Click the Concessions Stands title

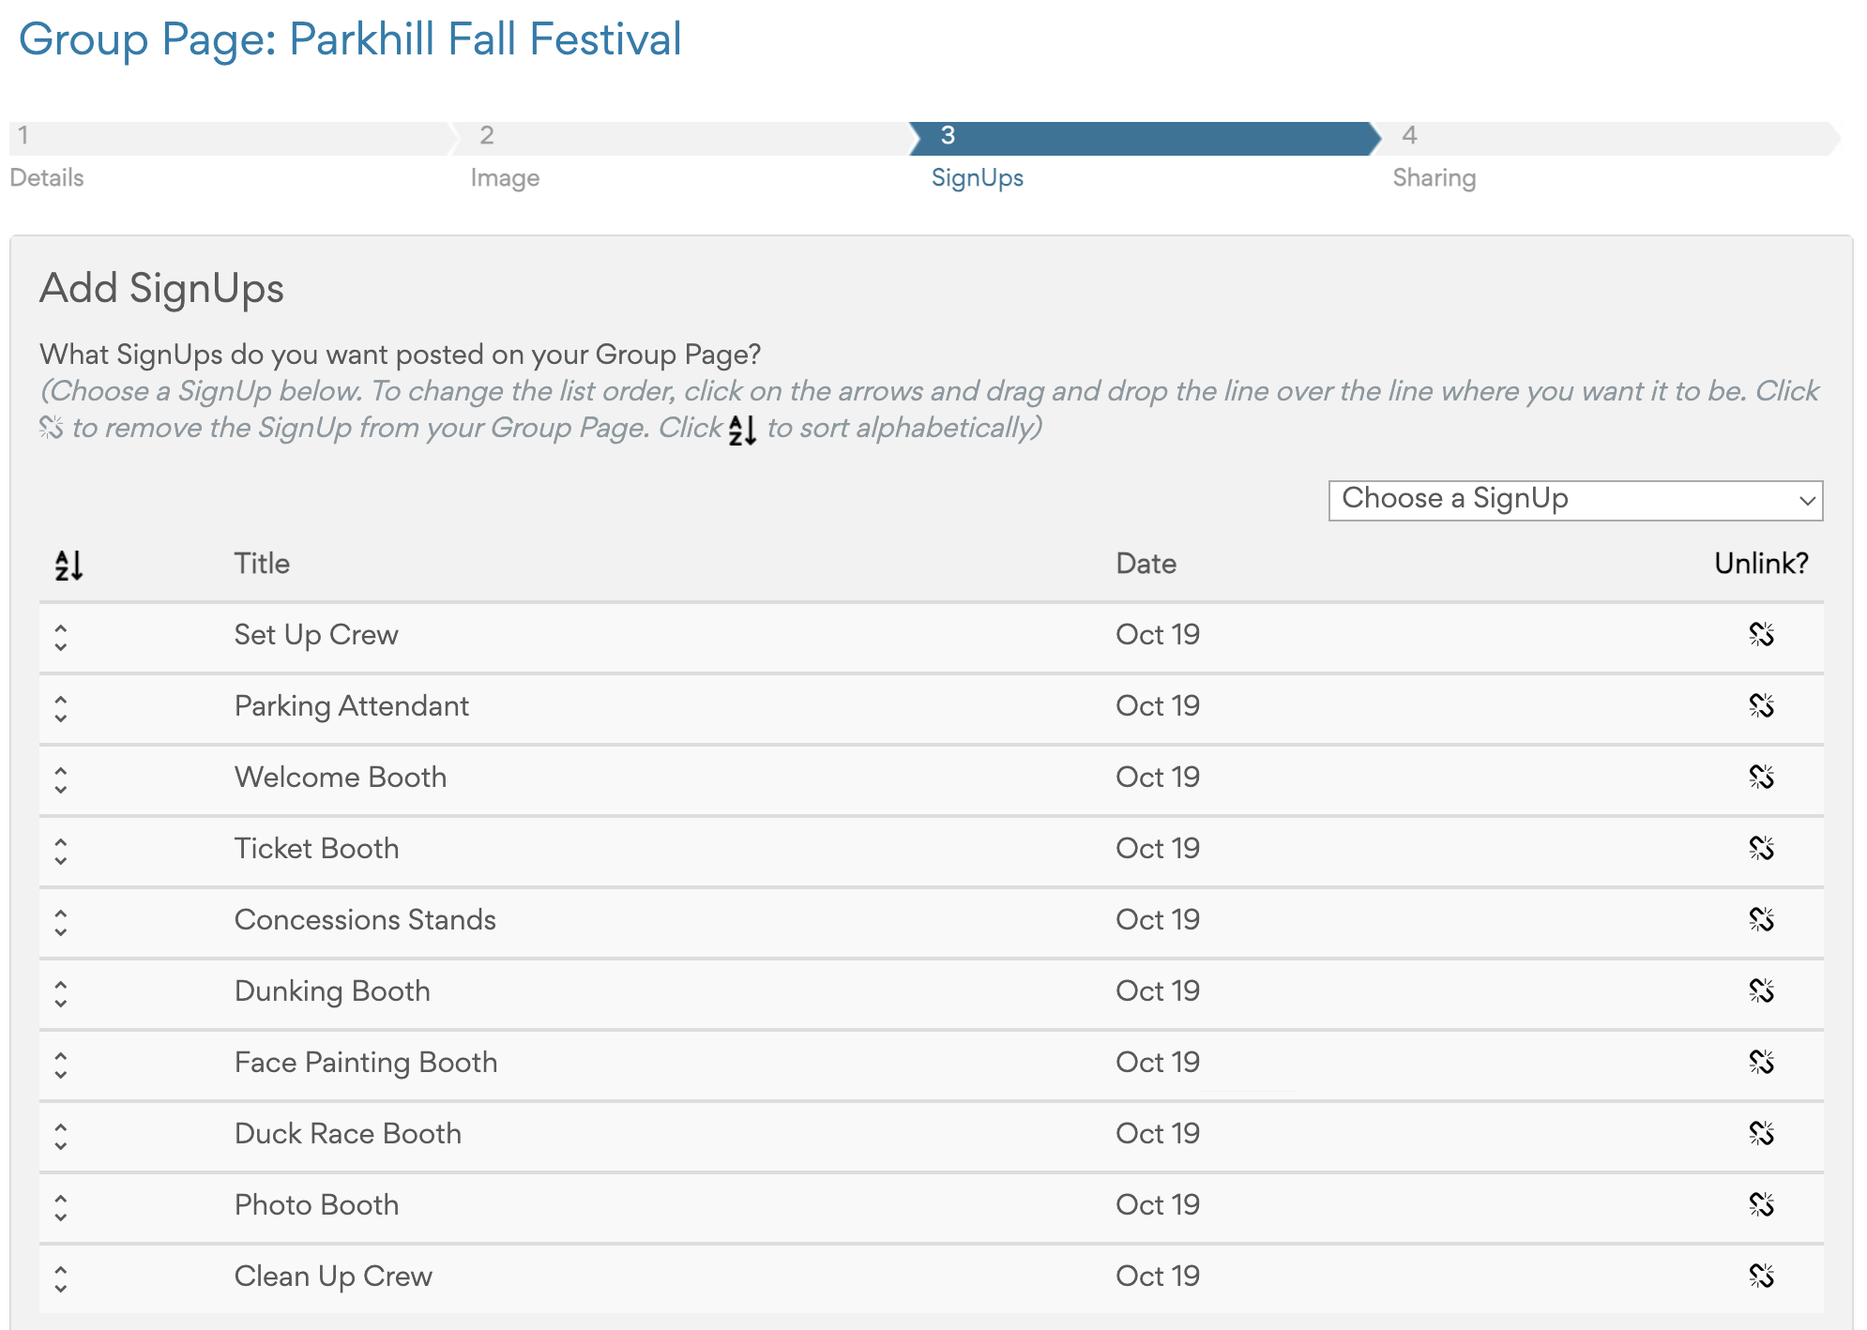365,920
